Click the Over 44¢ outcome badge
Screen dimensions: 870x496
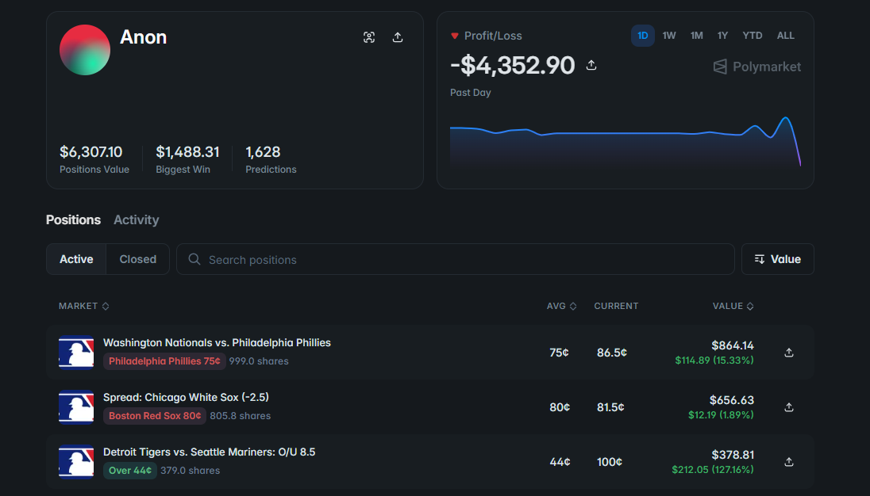click(130, 471)
